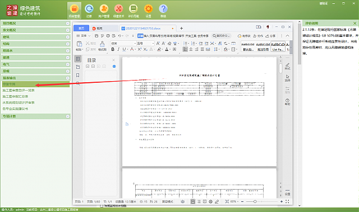Image resolution: width=359 pixels, height=212 pixels.
Task: Click the text highlight color swatch
Action: pos(159,49)
